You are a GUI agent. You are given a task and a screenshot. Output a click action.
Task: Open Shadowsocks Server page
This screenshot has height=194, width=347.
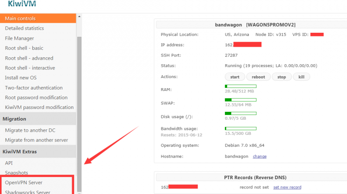pyautogui.click(x=28, y=192)
